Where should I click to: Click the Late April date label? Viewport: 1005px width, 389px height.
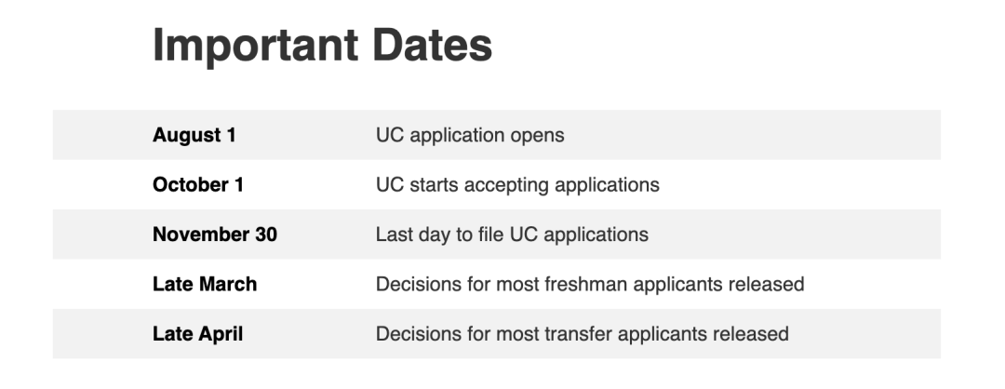[x=197, y=334]
